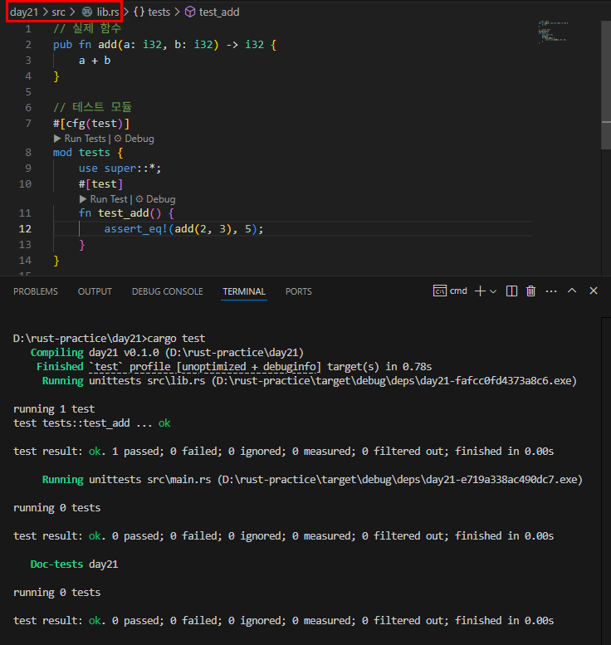
Task: Open the OUTPUT panel tab
Action: tap(95, 291)
